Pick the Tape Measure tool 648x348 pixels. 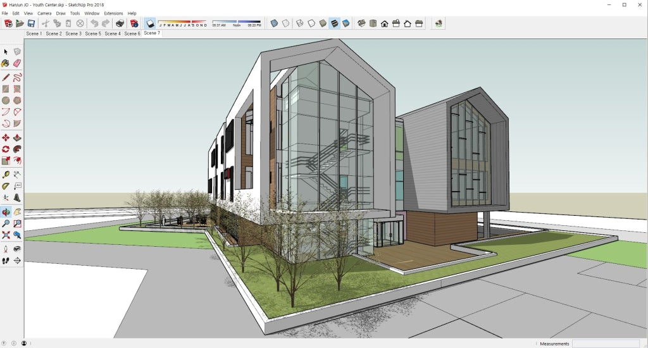point(6,175)
